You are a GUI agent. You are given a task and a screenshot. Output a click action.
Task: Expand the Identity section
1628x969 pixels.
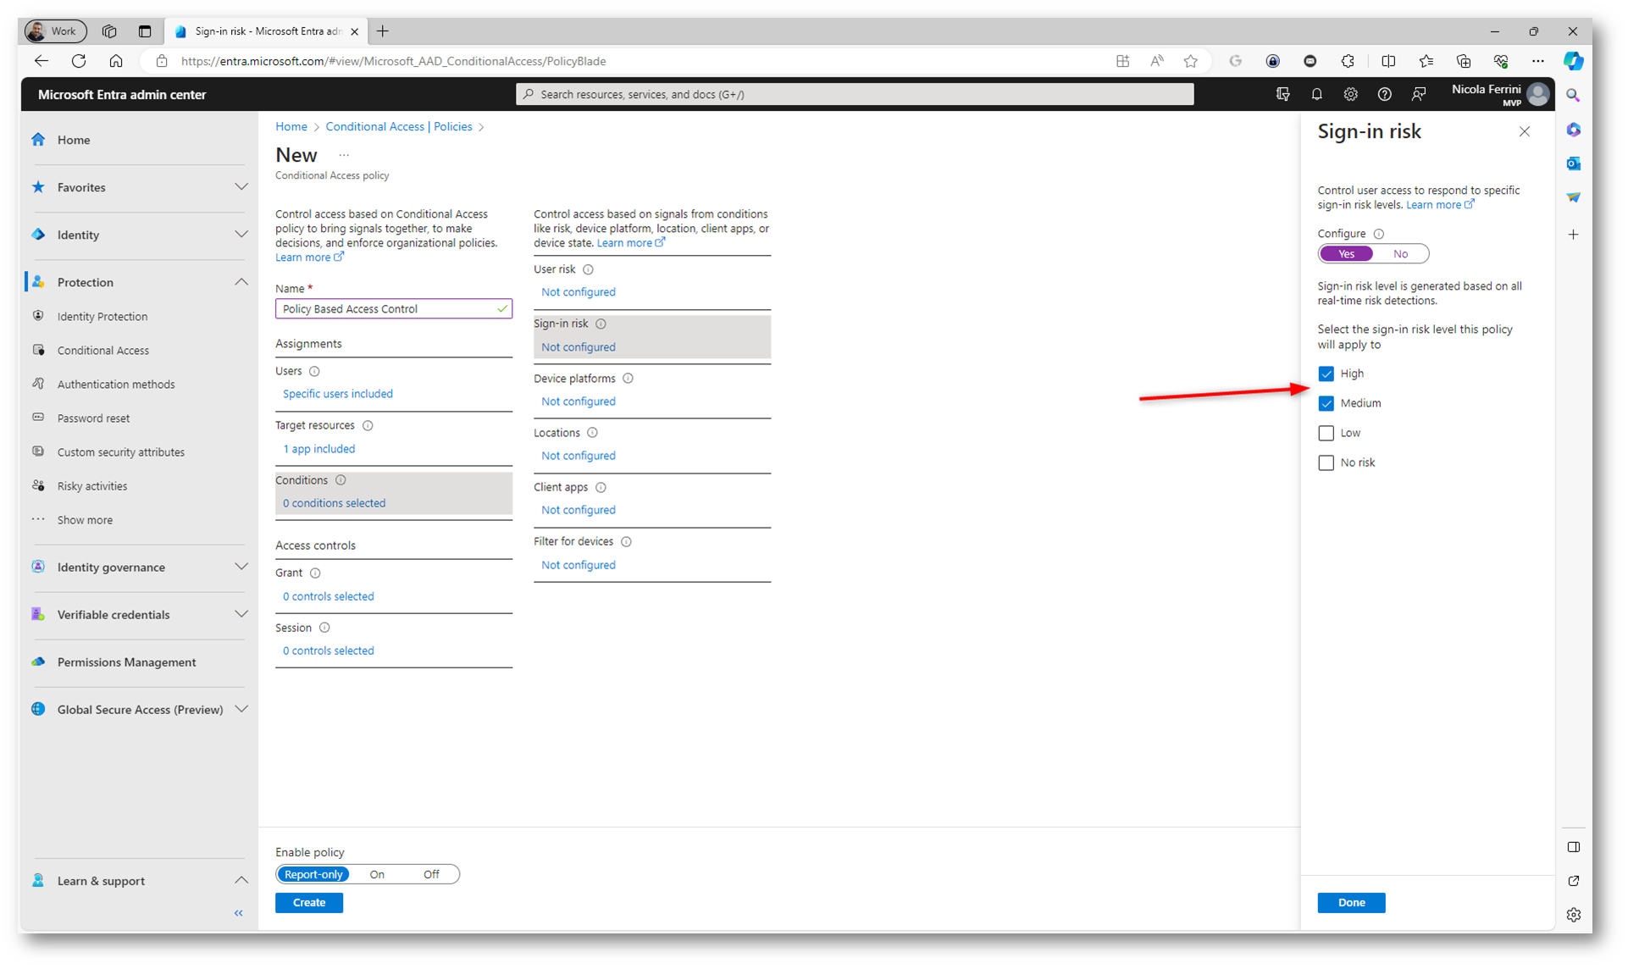click(x=241, y=235)
